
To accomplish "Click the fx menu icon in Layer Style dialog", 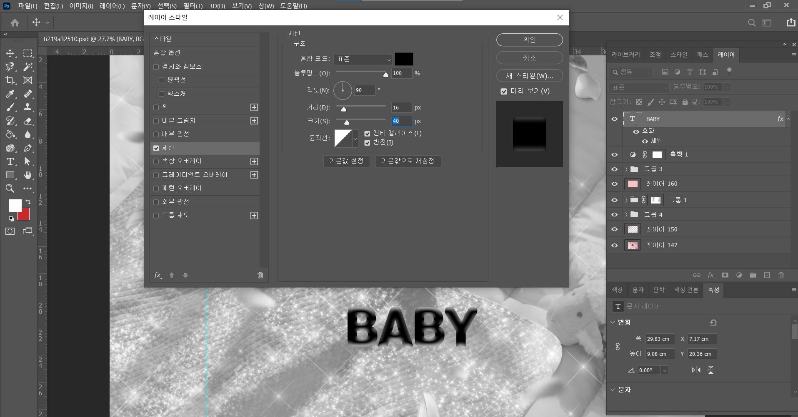I will pyautogui.click(x=158, y=276).
